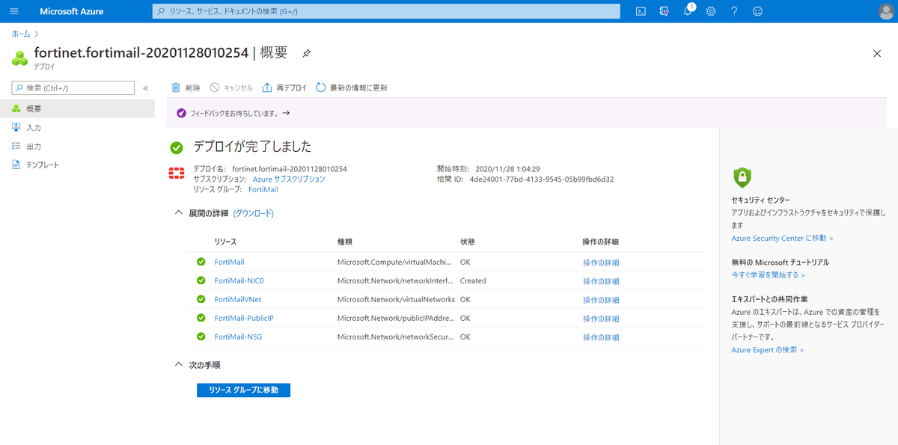898x445 pixels.
Task: Close the deployment overview blade
Action: pyautogui.click(x=877, y=53)
